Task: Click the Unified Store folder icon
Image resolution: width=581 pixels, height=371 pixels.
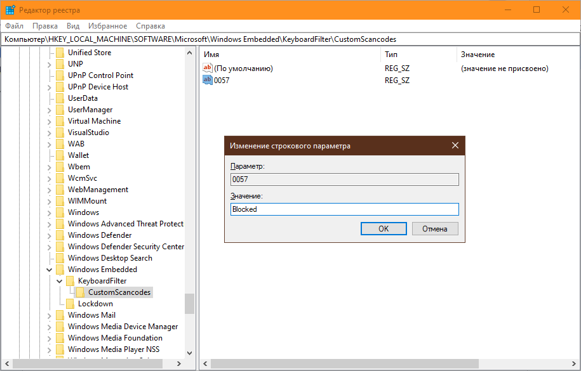Action: [x=60, y=53]
